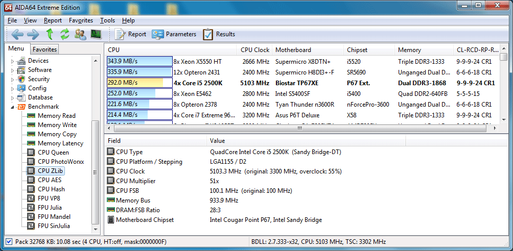The height and width of the screenshot is (251, 513).
Task: Toggle the status bar checkbox
Action: (9, 242)
